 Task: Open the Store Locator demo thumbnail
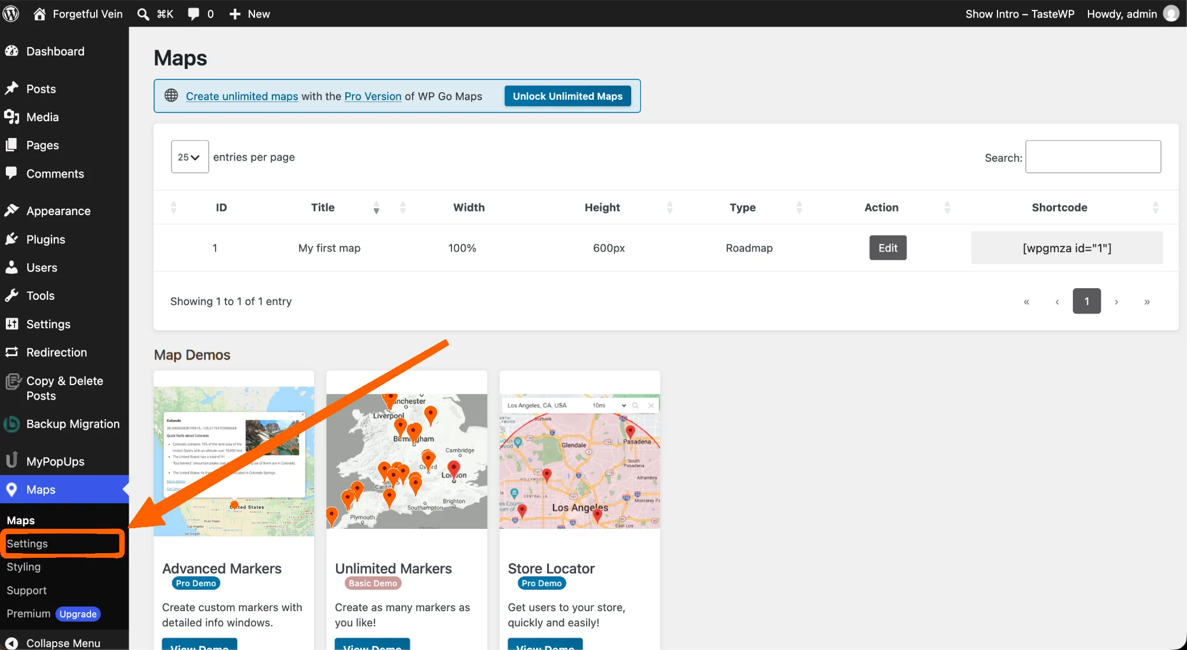pyautogui.click(x=580, y=461)
